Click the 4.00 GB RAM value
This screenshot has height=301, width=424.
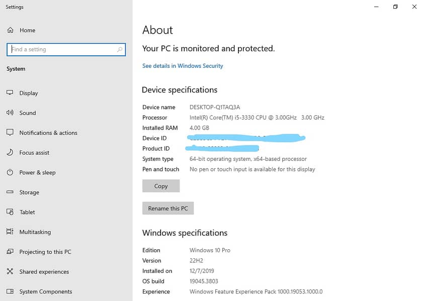[199, 128]
